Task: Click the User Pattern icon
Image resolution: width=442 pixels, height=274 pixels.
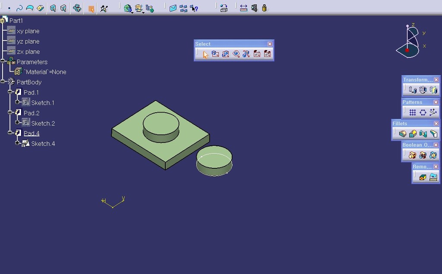Action: (433, 112)
